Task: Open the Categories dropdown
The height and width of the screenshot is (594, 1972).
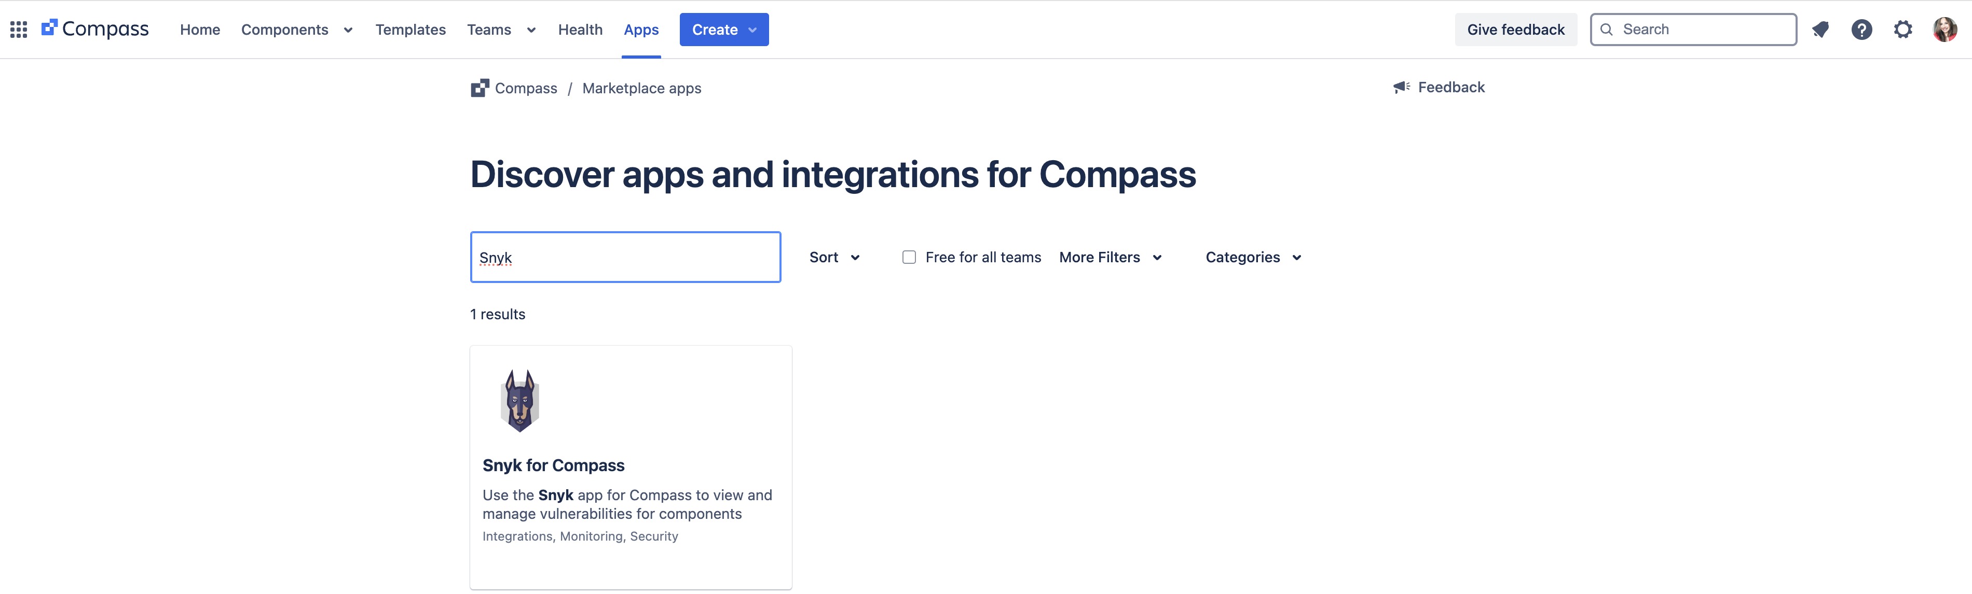Action: [1252, 257]
